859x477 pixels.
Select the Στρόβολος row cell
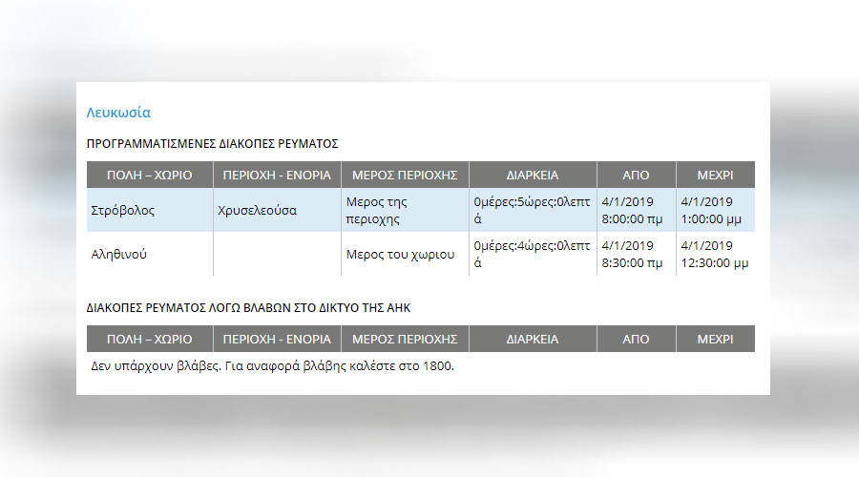point(150,210)
